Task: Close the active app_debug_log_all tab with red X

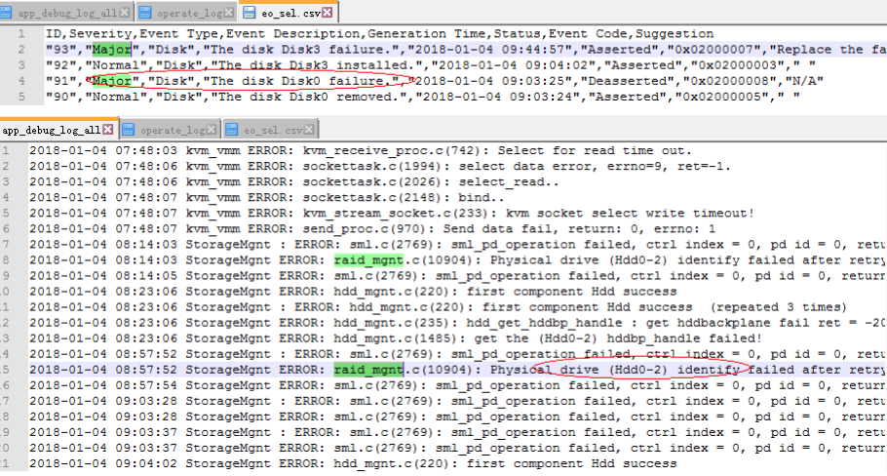Action: 107,130
